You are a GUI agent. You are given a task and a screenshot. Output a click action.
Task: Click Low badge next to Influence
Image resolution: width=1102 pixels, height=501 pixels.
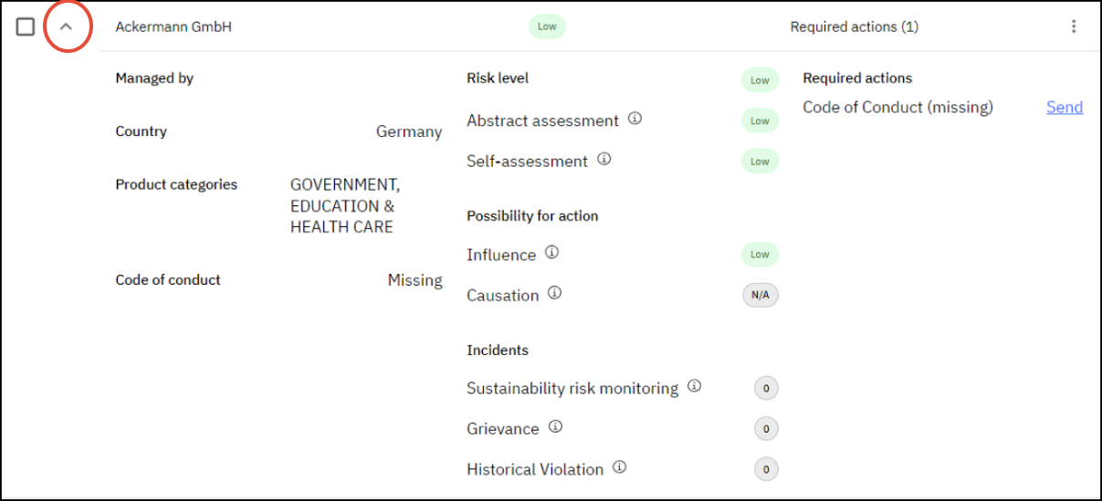(x=760, y=255)
